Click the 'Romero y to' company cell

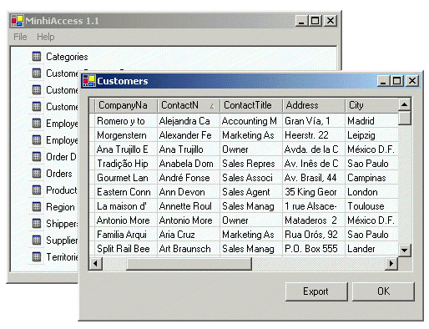point(126,121)
